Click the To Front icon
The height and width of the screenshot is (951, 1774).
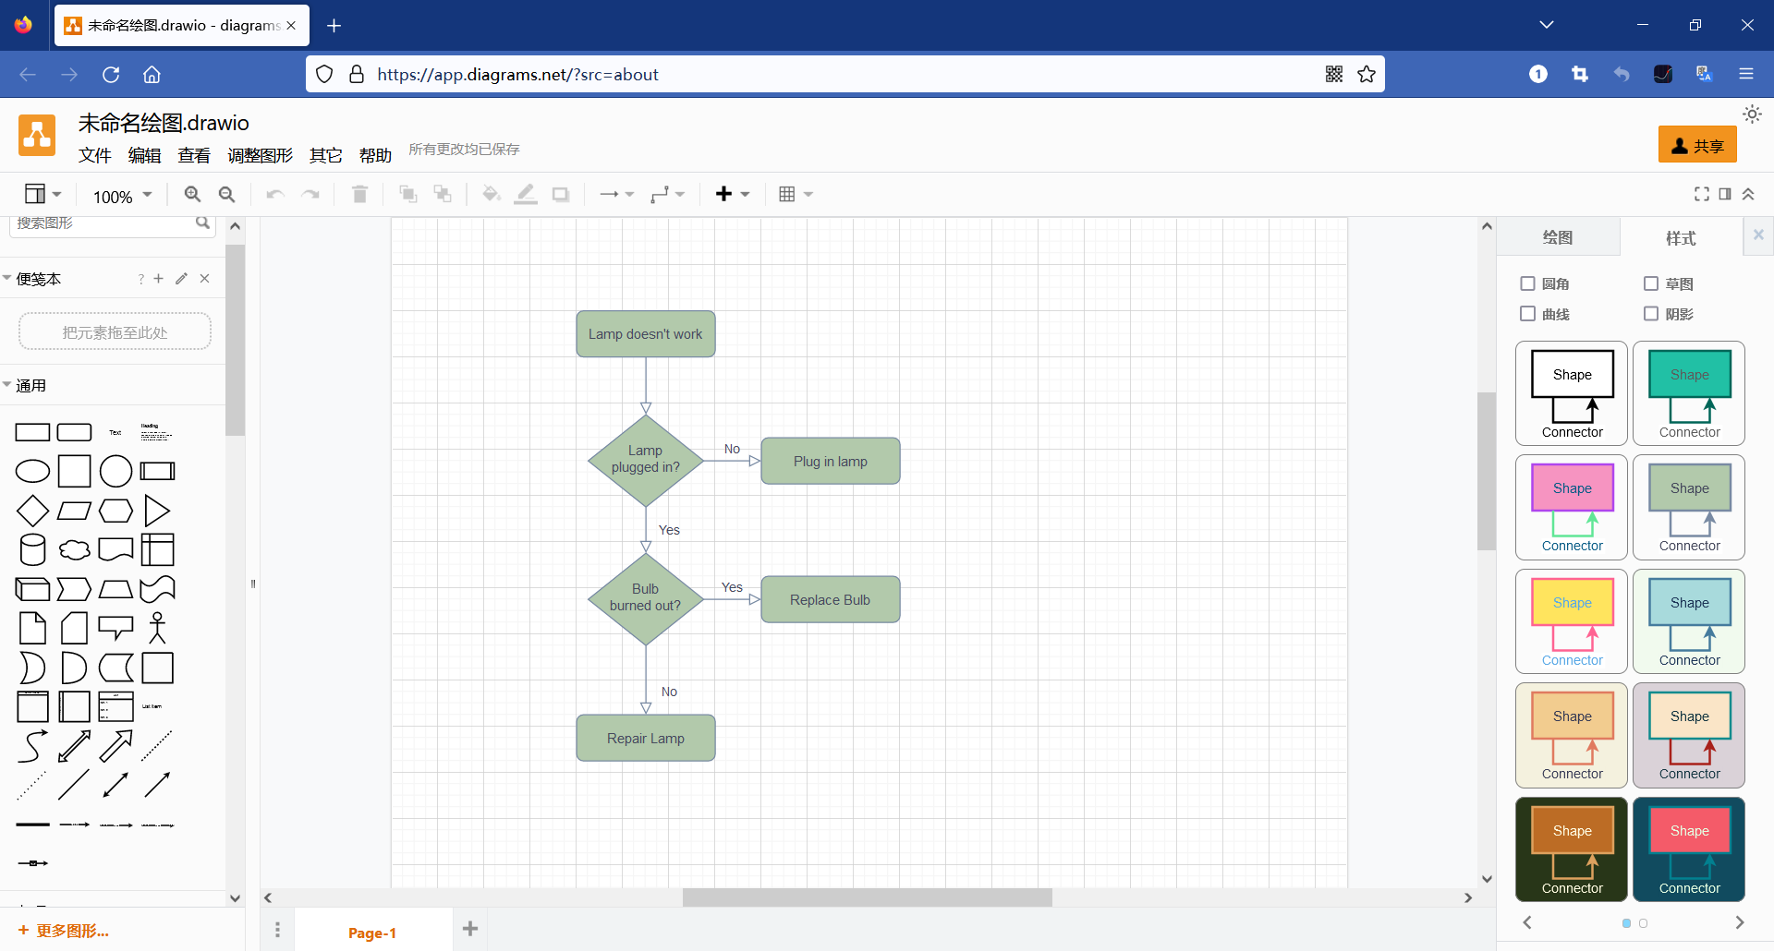coord(407,194)
